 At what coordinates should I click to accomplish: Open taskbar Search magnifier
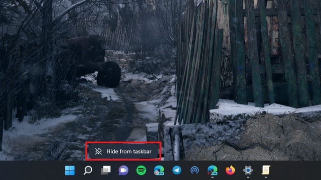[88, 170]
